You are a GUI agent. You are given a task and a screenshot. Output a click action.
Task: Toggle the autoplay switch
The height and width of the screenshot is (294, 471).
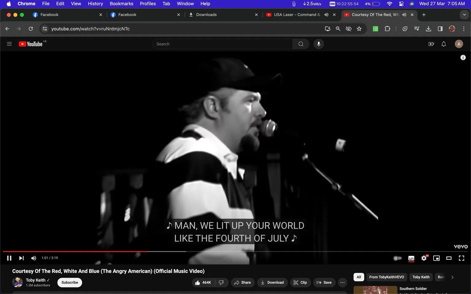(x=397, y=258)
